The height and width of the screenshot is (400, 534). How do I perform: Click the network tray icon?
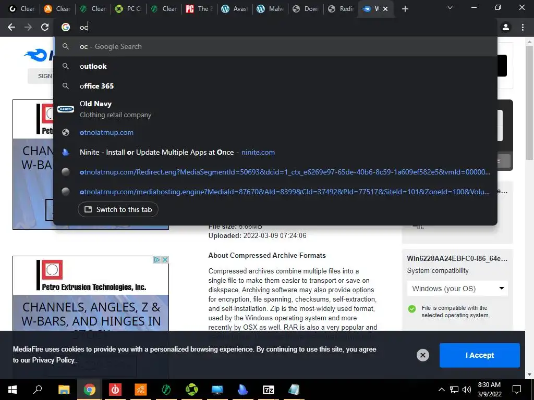click(x=454, y=390)
